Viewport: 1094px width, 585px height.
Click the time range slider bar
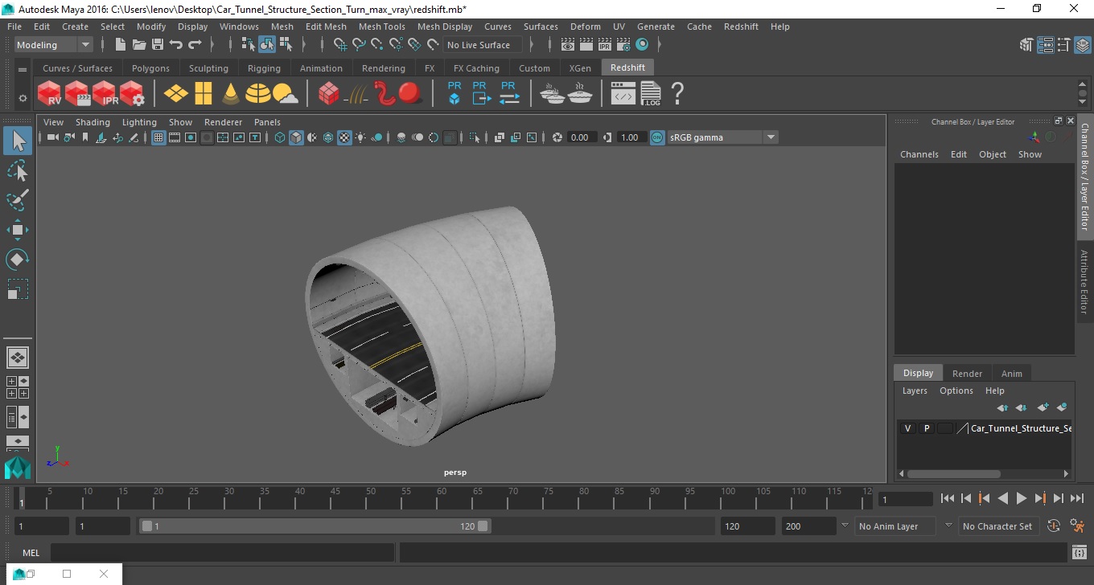(315, 526)
